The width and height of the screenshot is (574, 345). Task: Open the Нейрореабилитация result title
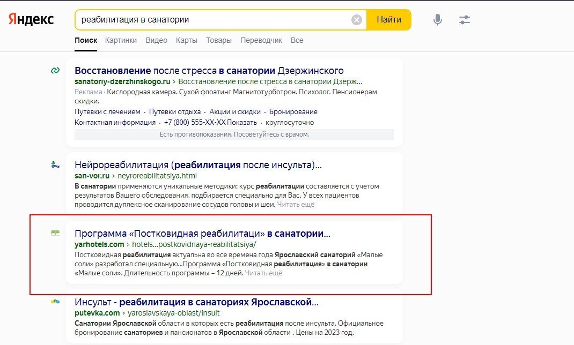(x=198, y=165)
